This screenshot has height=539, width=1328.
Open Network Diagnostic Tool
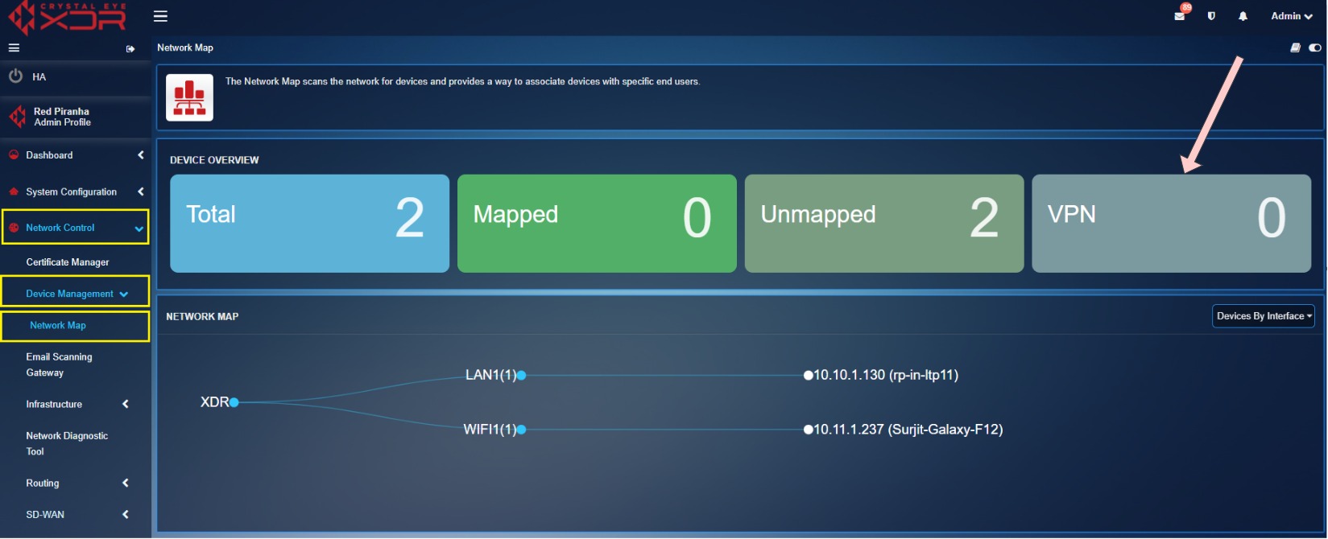click(x=67, y=443)
